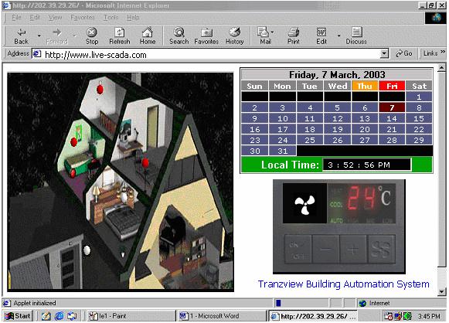
Task: Click the Print toolbar icon
Action: (x=294, y=36)
